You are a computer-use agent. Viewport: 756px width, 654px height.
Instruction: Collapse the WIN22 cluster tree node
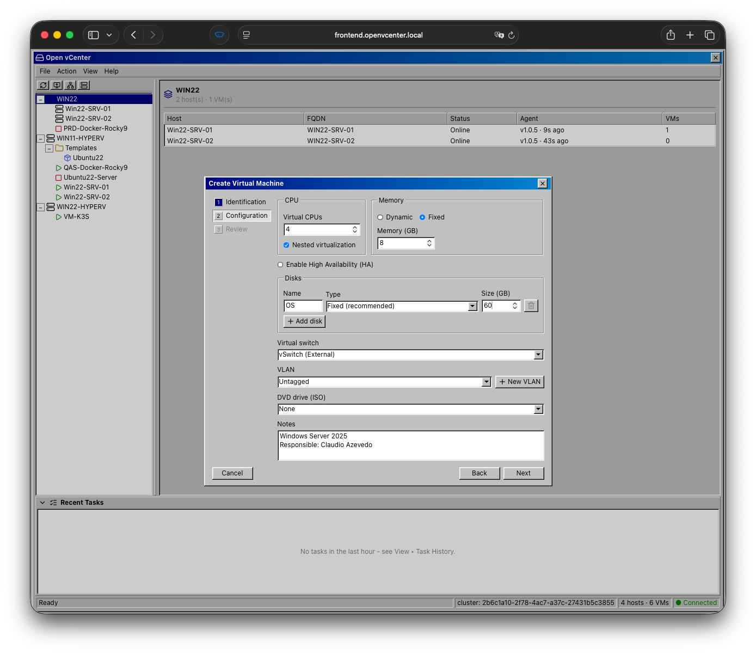pyautogui.click(x=40, y=99)
